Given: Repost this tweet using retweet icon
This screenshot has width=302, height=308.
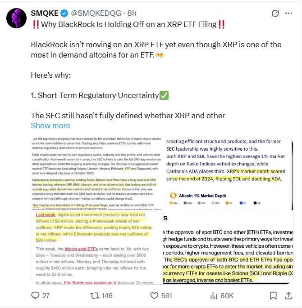Looking at the screenshot, I should tap(95, 295).
